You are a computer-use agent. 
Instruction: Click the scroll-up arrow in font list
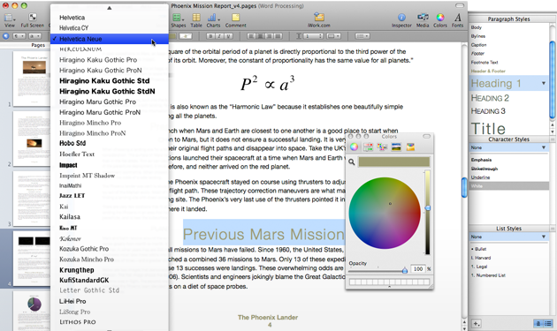[110, 8]
